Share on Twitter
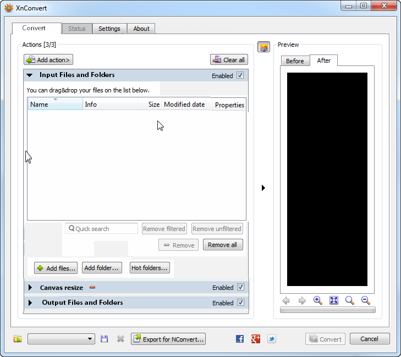This screenshot has height=357, width=401. 272,339
